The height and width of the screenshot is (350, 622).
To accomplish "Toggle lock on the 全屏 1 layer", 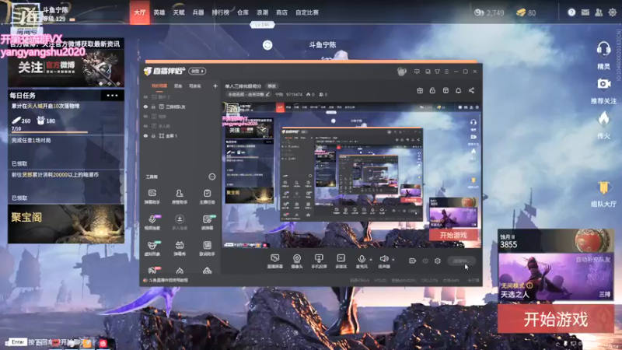I will coord(153,135).
